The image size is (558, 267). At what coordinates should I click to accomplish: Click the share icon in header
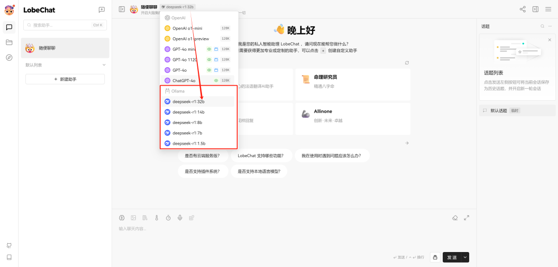[x=522, y=9]
